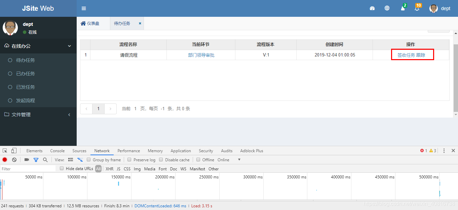
Task: Close the 待办任务 tab
Action: coord(140,24)
